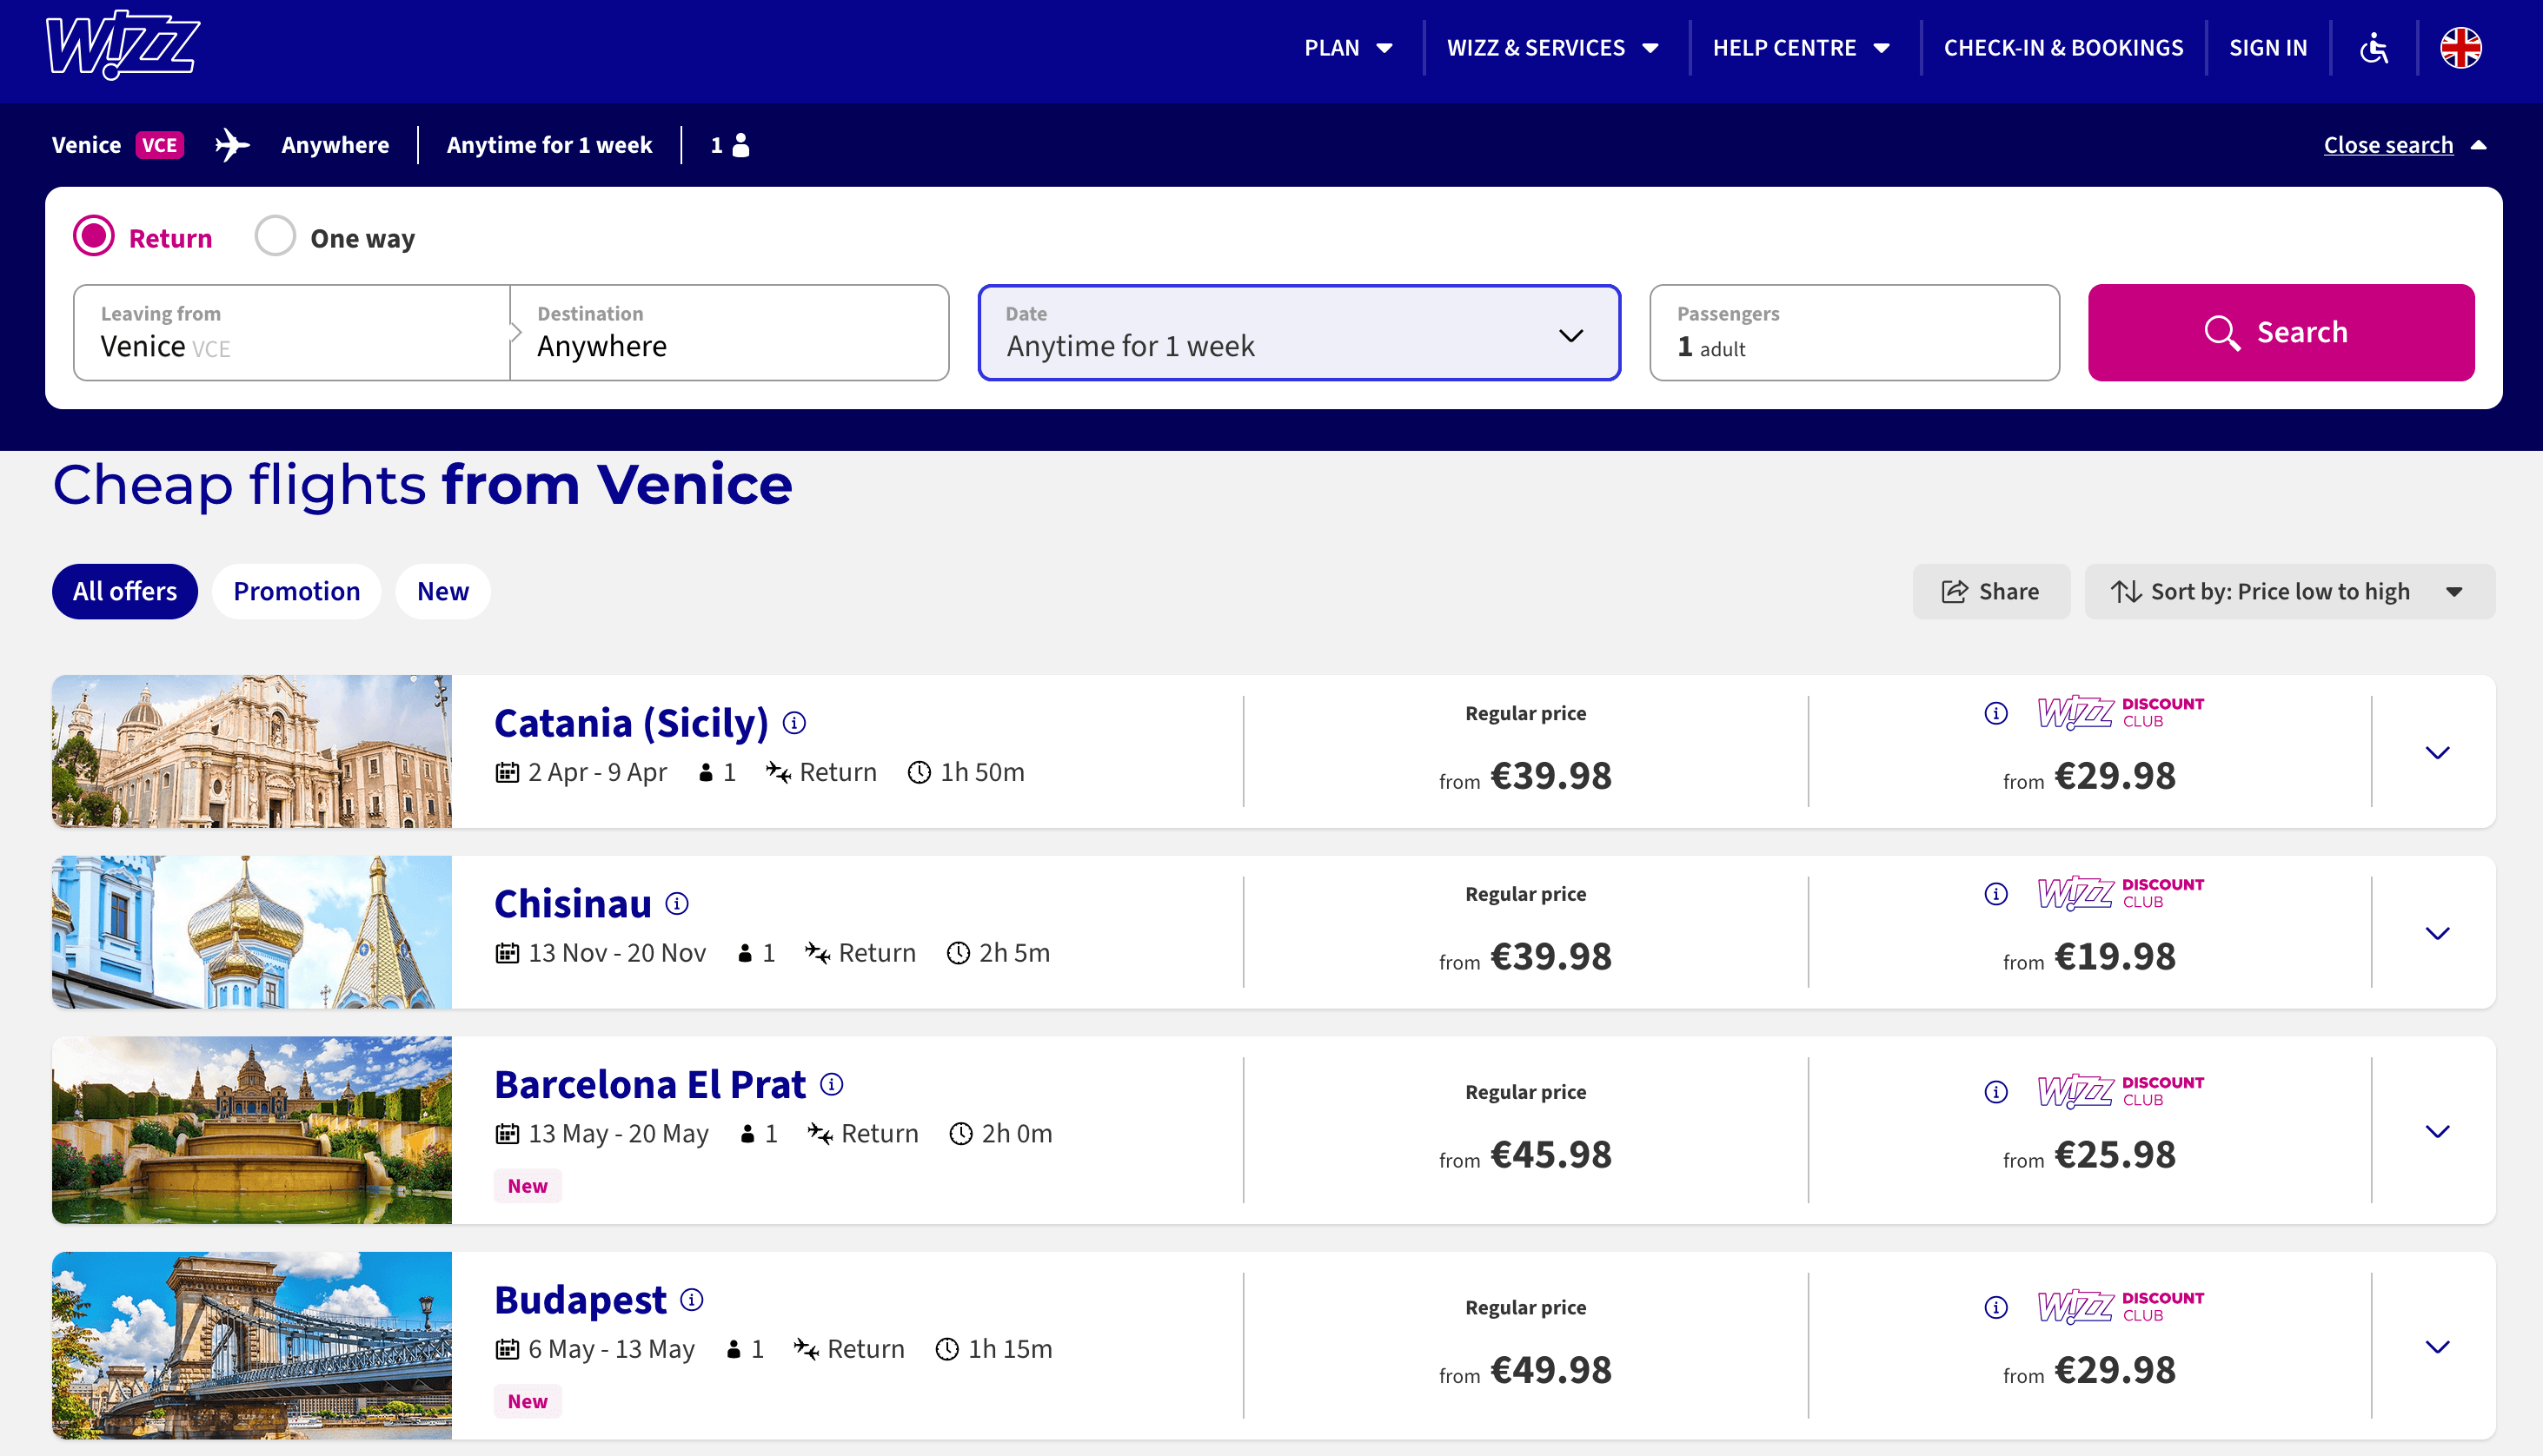This screenshot has height=1456, width=2543.
Task: Click the Search button
Action: 2281,332
